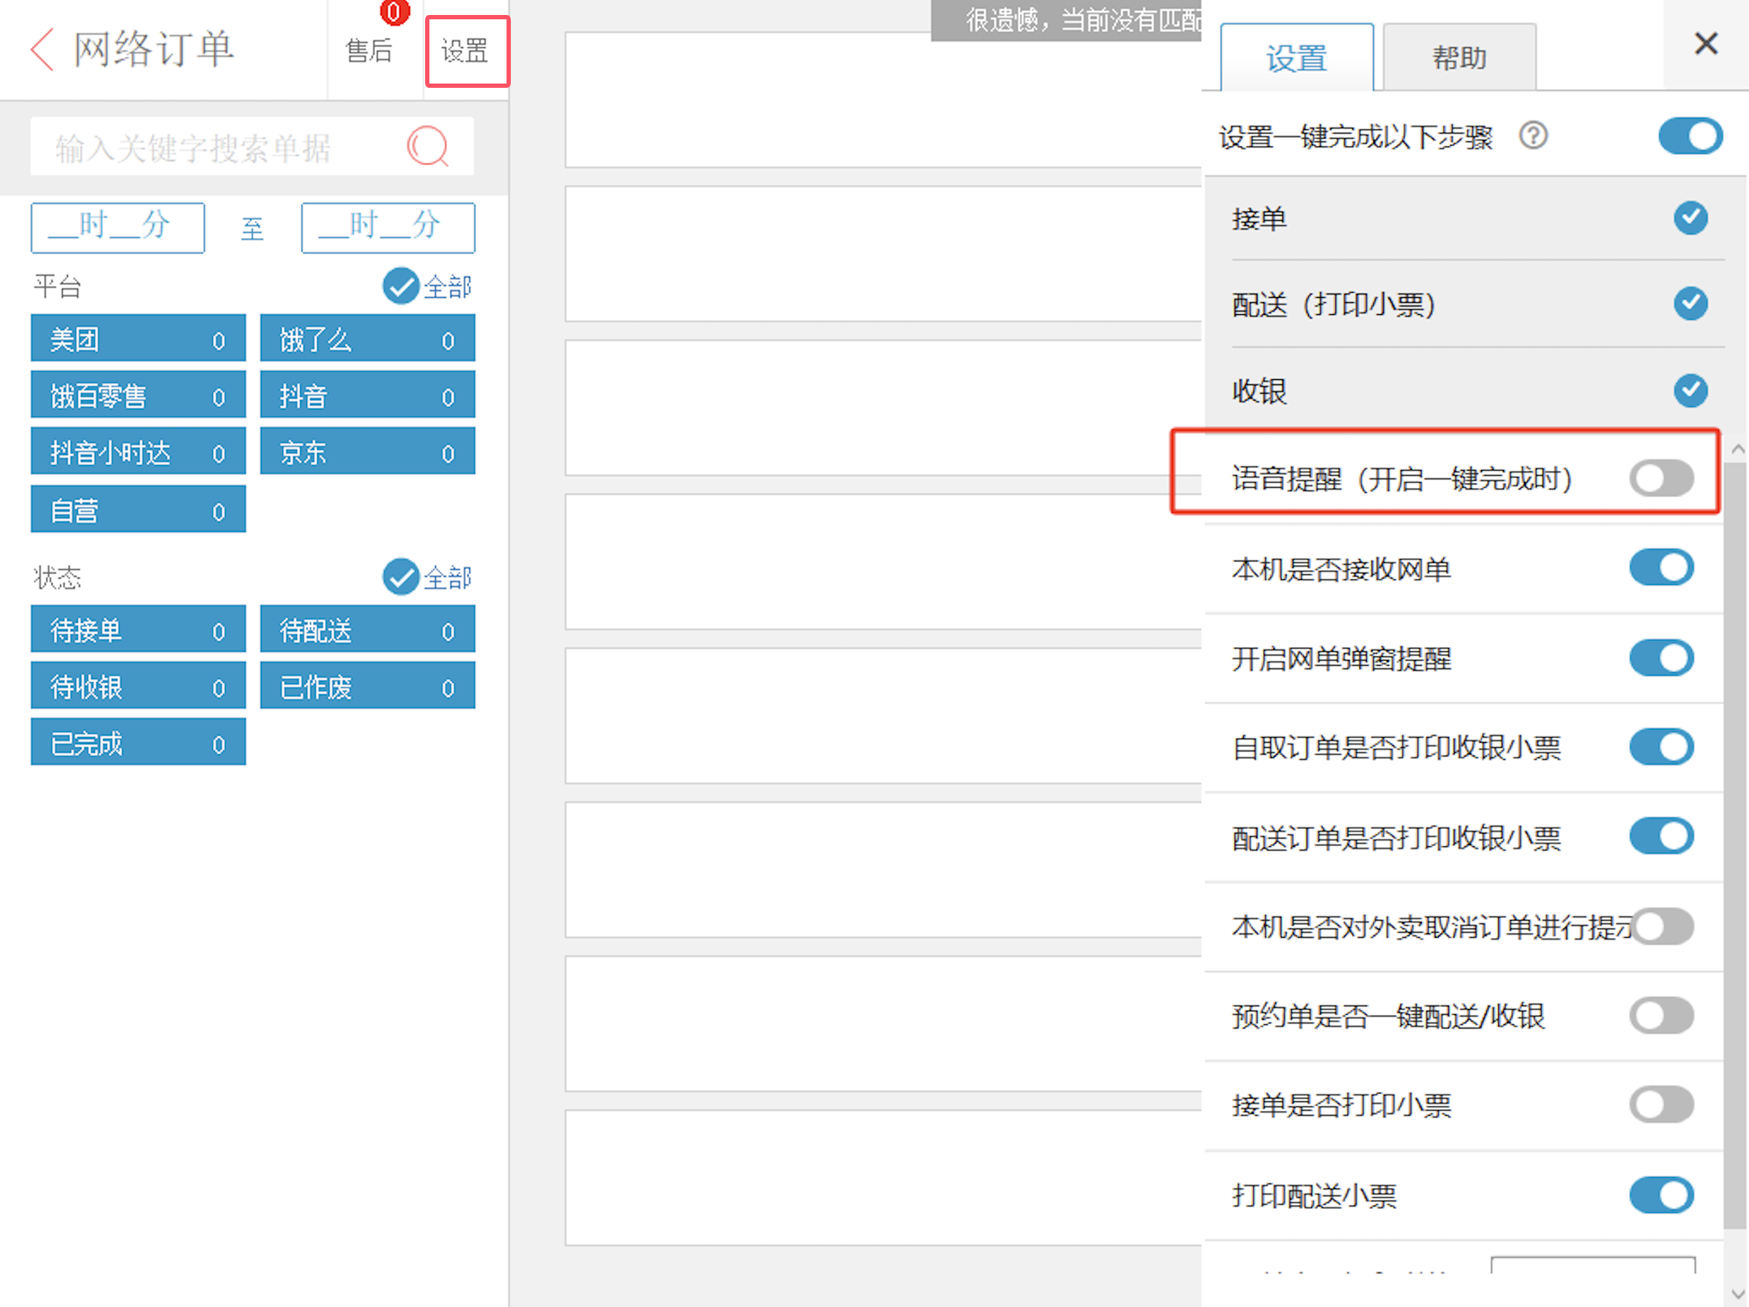This screenshot has width=1749, height=1307.
Task: Switch to the 帮助 tab
Action: 1459,58
